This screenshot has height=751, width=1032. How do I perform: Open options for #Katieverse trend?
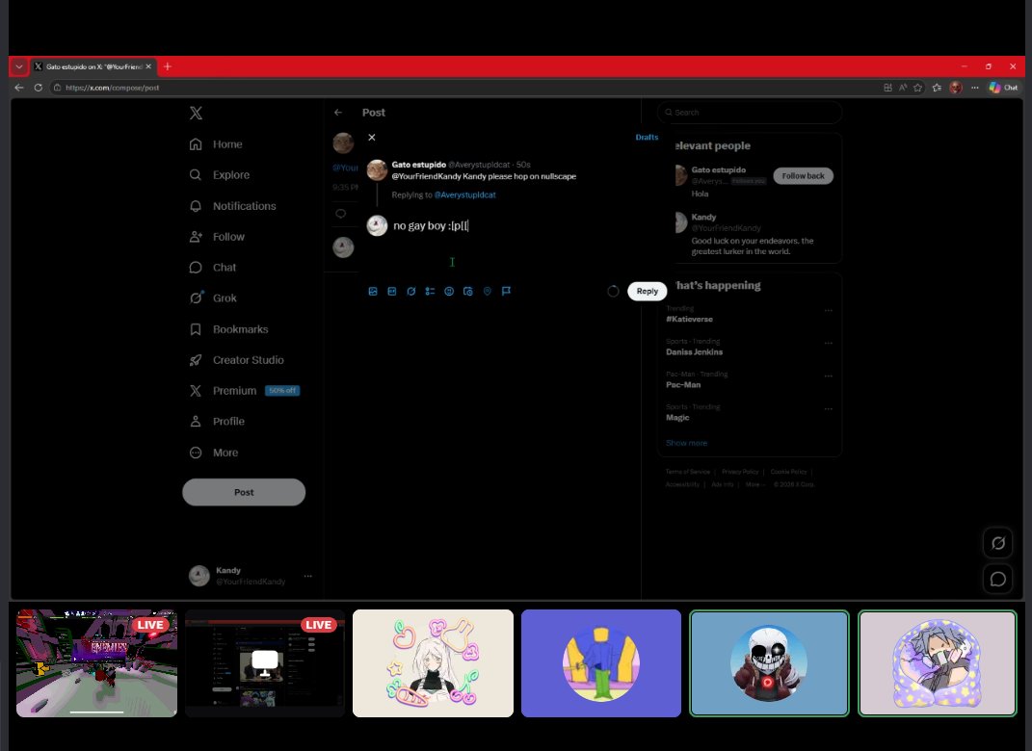(x=828, y=310)
